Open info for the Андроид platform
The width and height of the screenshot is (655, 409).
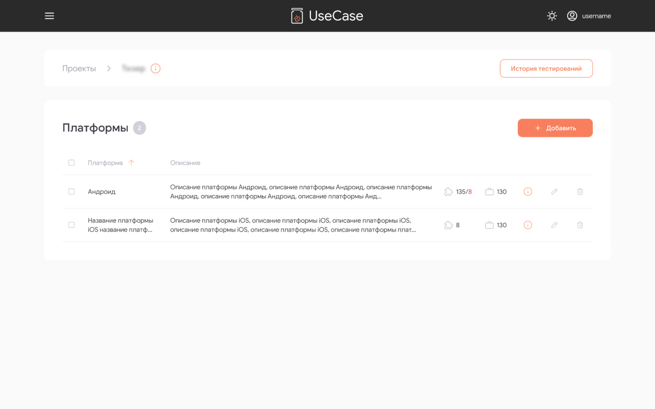pyautogui.click(x=528, y=192)
